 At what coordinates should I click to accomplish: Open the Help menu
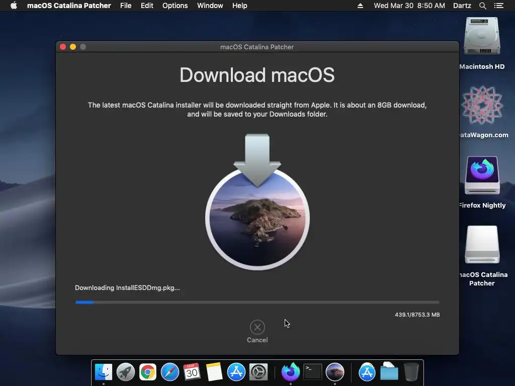[240, 6]
